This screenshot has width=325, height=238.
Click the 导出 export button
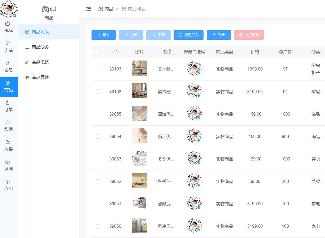coord(219,35)
